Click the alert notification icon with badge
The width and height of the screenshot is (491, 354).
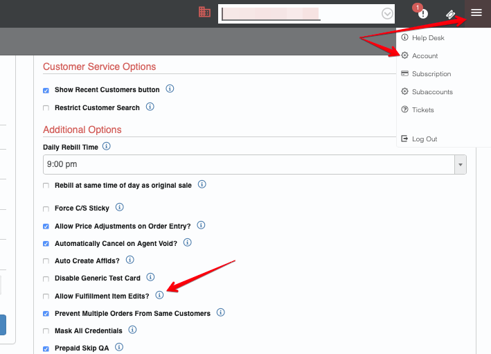pos(422,14)
